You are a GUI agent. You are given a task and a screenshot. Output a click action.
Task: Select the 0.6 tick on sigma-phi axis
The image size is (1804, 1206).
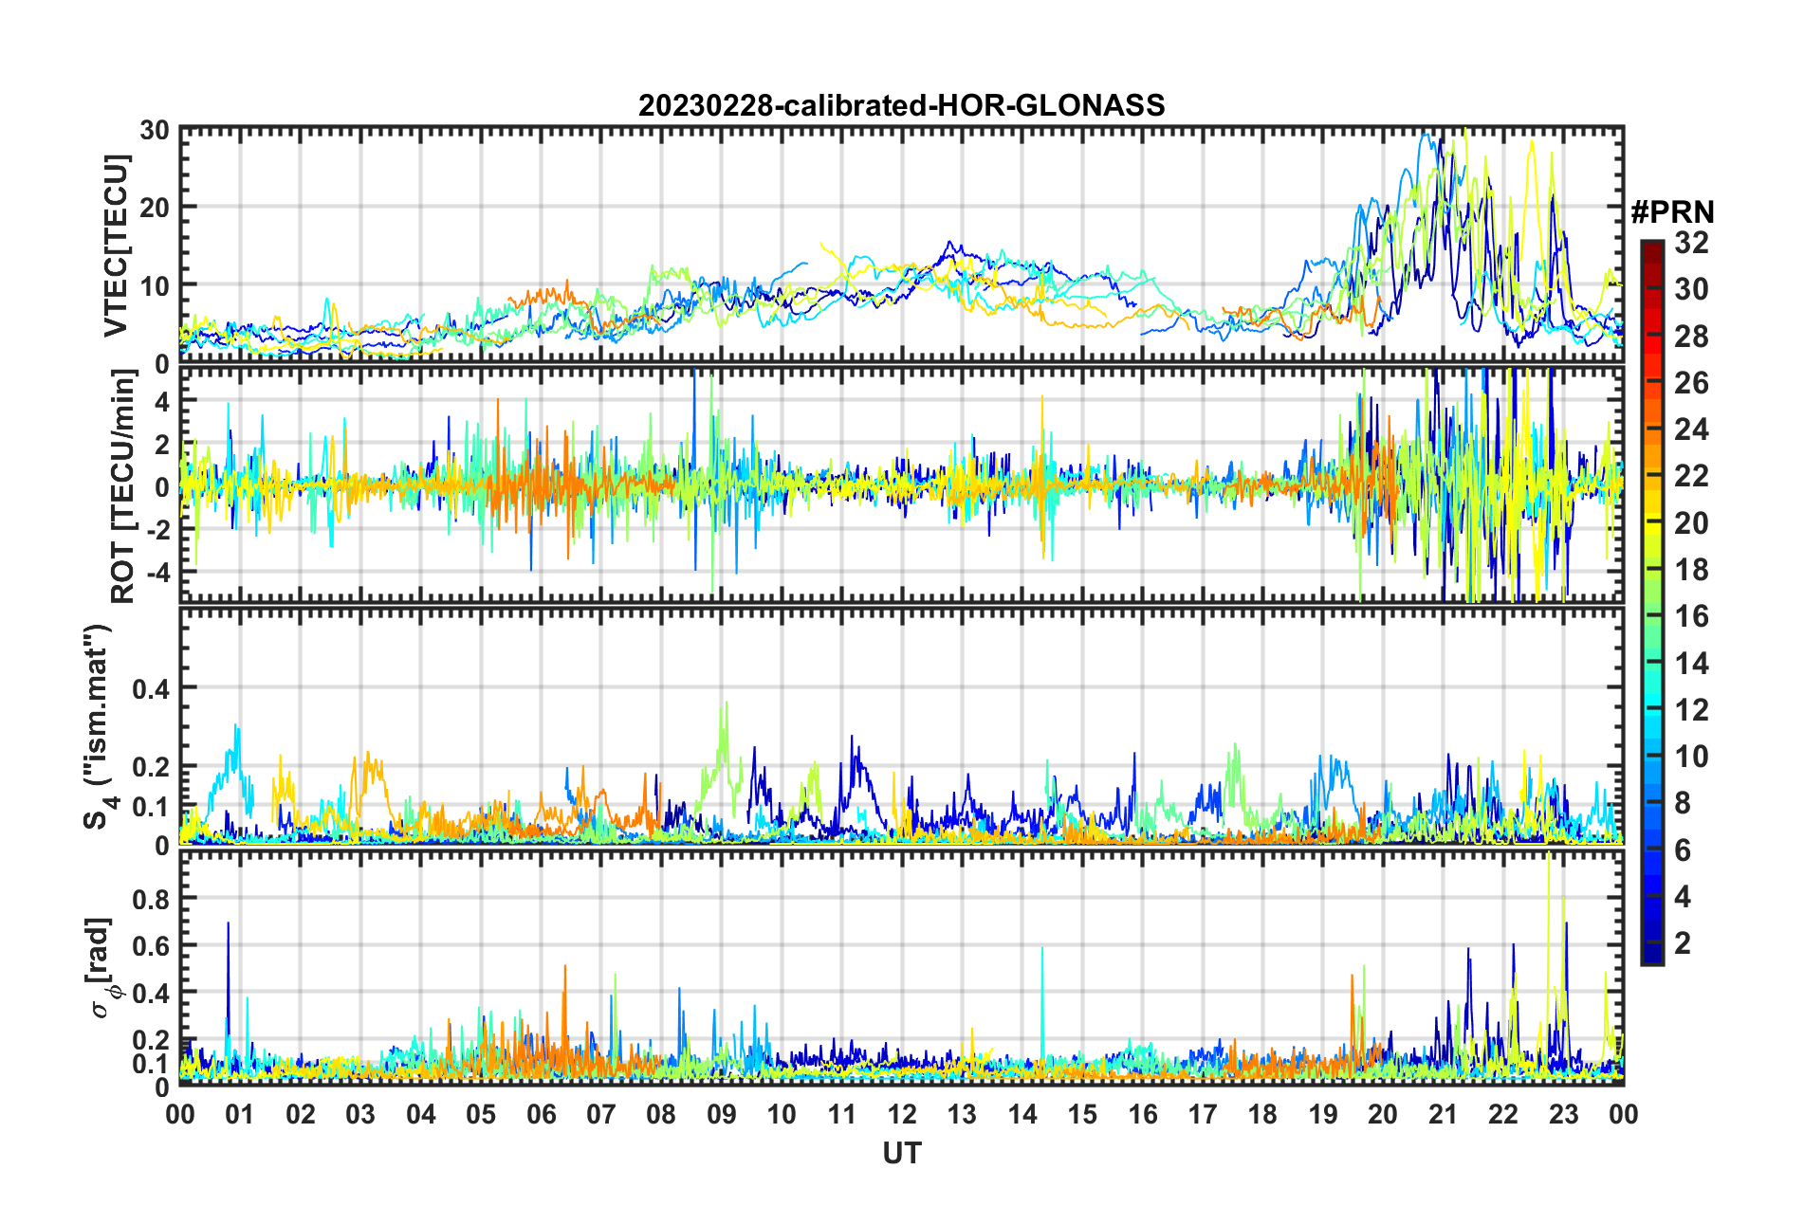tap(152, 946)
